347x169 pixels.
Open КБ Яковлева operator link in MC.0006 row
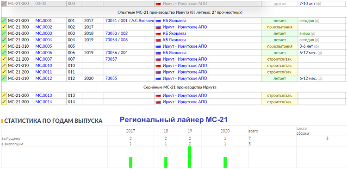point(174,53)
